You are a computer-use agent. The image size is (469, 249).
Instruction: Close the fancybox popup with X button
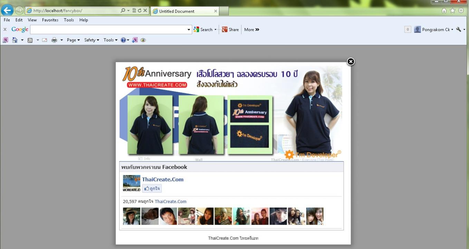pyautogui.click(x=351, y=61)
